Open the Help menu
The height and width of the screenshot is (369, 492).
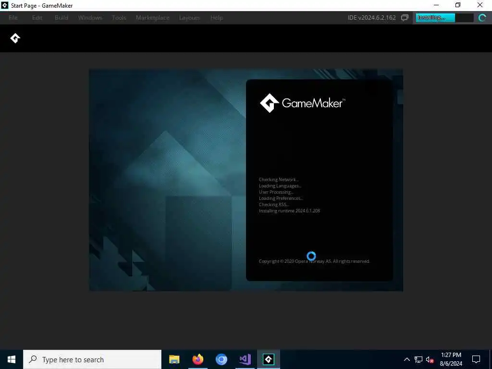(217, 18)
